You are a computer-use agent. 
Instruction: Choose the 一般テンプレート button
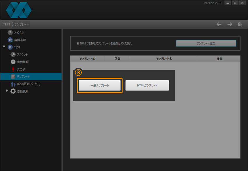(100, 85)
